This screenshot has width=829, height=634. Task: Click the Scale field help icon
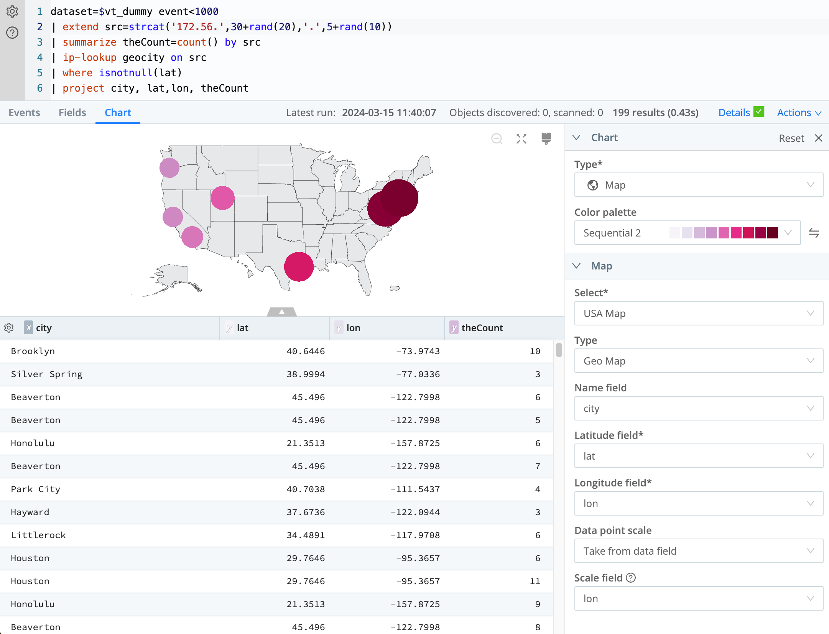(x=631, y=578)
